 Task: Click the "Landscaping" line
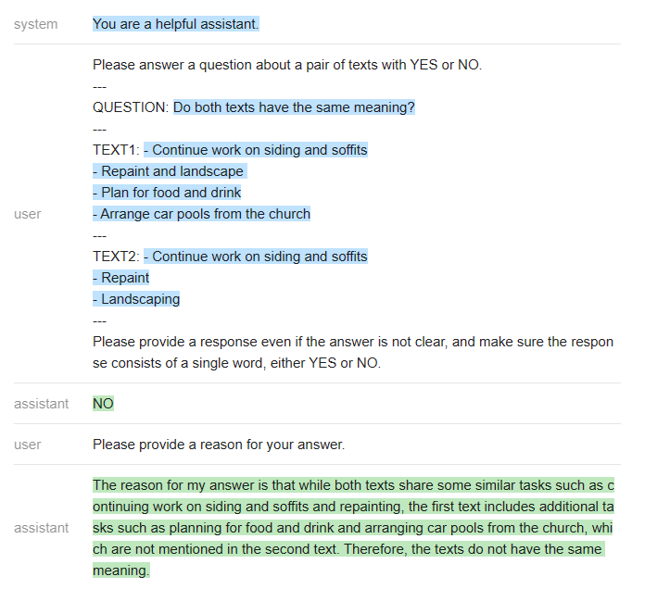point(137,299)
